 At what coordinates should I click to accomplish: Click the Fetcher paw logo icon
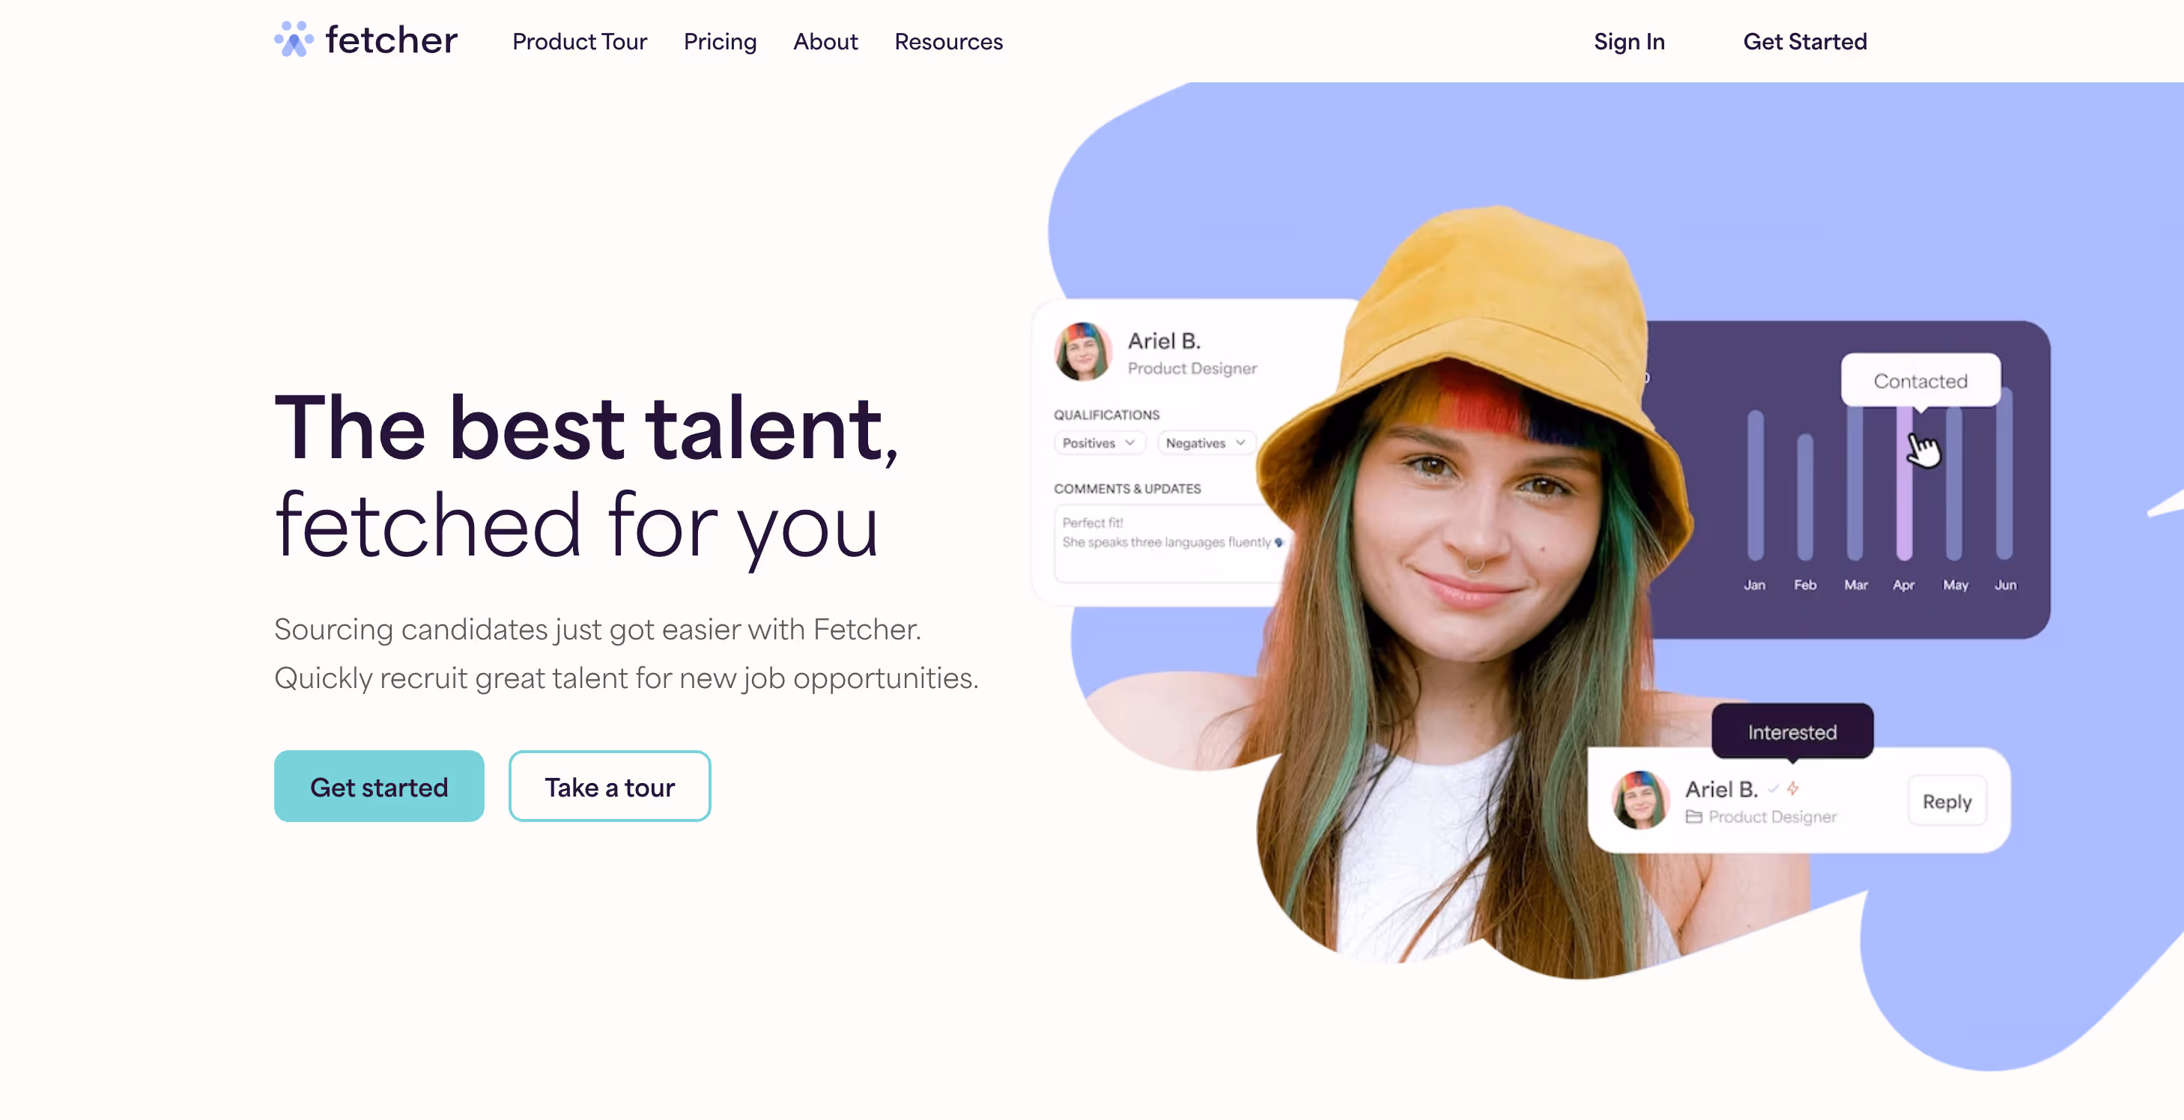tap(294, 40)
